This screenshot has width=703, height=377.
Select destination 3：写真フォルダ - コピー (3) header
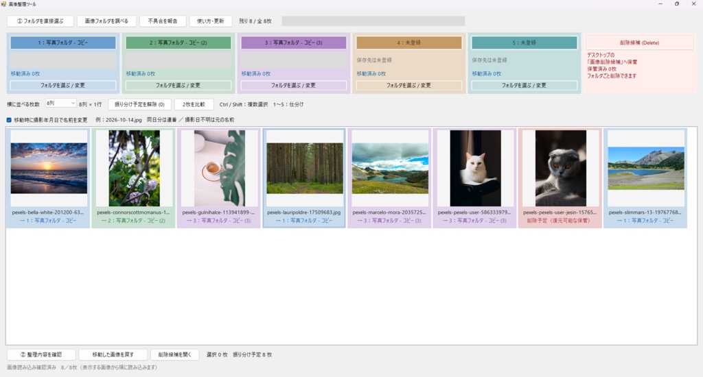point(294,42)
